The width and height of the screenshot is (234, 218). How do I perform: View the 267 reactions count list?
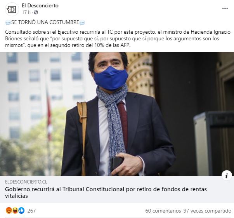(x=31, y=211)
